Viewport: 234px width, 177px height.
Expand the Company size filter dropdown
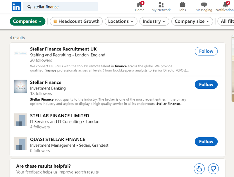192,21
